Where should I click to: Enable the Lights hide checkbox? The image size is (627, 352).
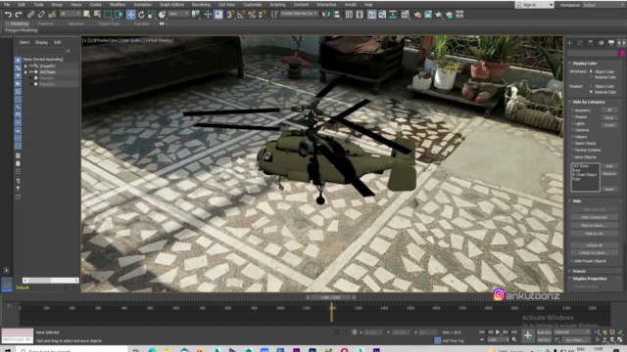click(x=572, y=124)
